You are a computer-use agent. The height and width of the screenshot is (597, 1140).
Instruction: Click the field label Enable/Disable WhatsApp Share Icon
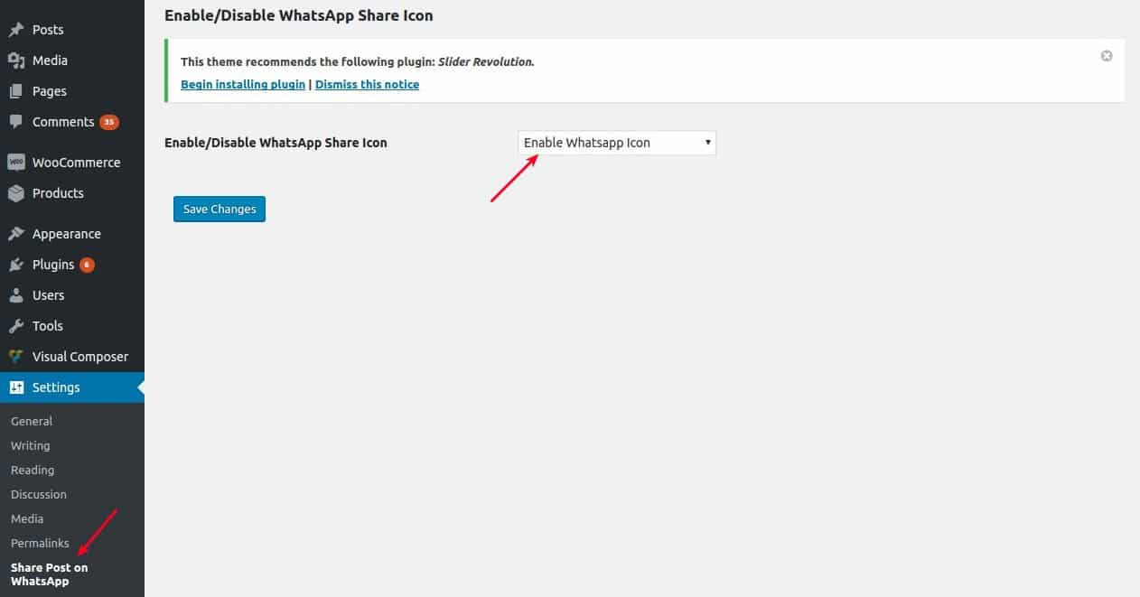[x=276, y=143]
